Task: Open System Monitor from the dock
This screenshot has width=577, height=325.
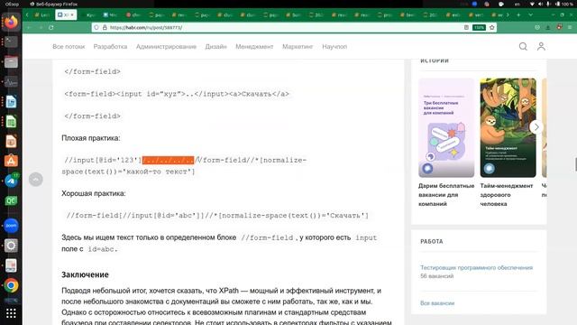Action: pos(11,81)
